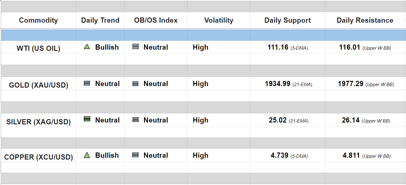
Task: Click the green bullish triangle icon for Copper
Action: (x=87, y=155)
